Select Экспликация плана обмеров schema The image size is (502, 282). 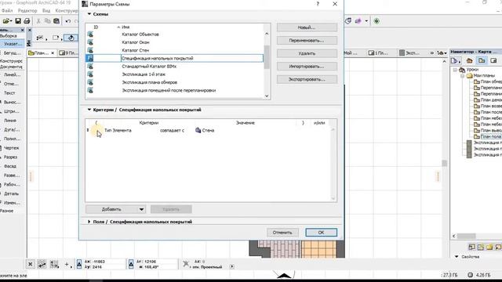coord(150,82)
